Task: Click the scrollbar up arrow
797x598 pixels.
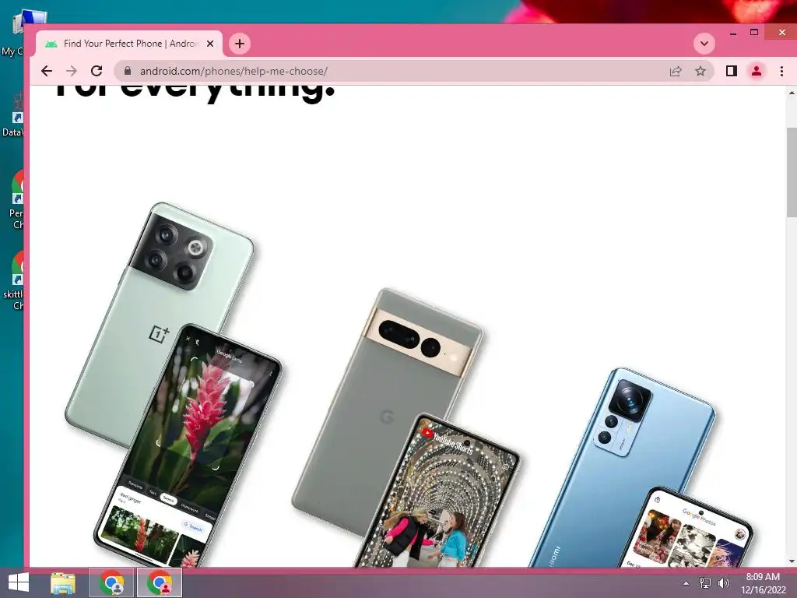Action: point(792,93)
